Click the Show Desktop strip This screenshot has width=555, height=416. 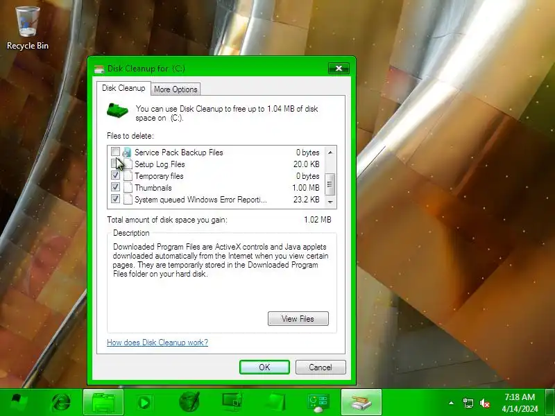[549, 403]
